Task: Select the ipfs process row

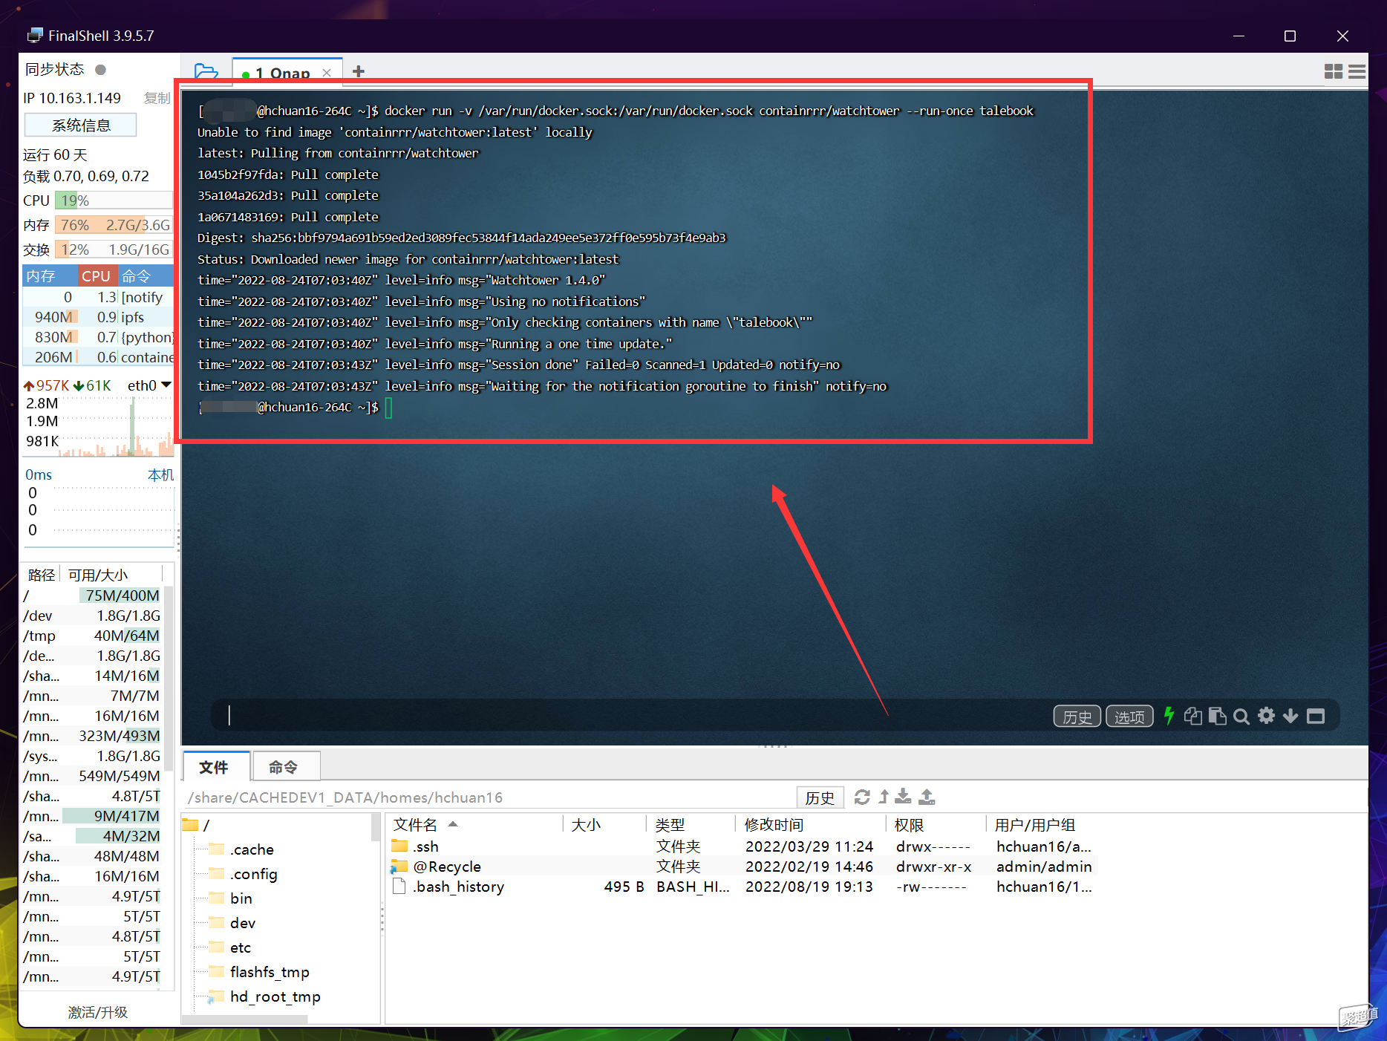Action: (x=98, y=317)
